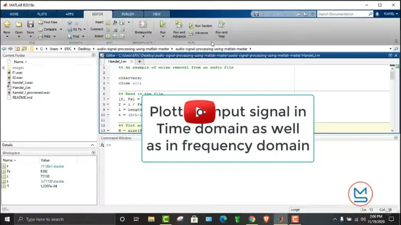The width and height of the screenshot is (401, 225).
Task: Click the Find Files button
Action: (x=50, y=22)
